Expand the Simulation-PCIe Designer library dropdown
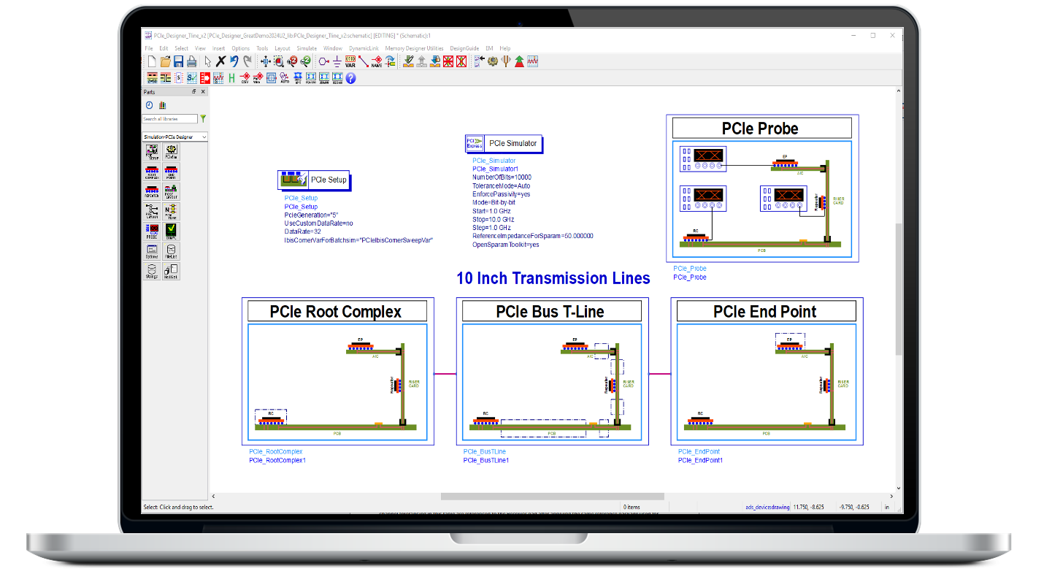 (x=175, y=137)
